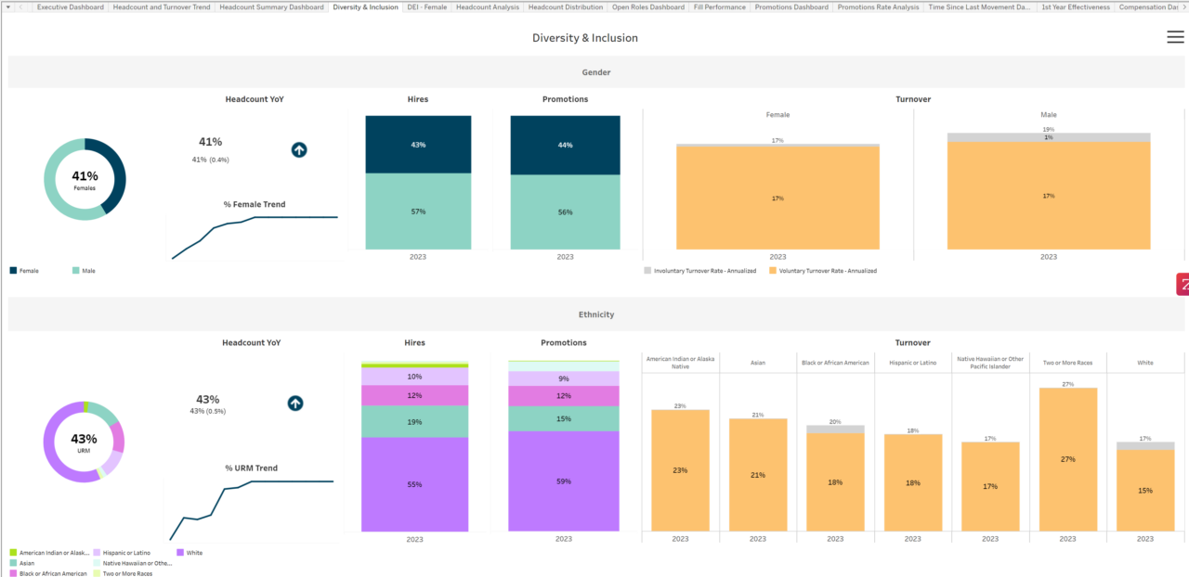Screen dimensions: 1189x577
Task: Click the '43% (0.5%)' headcount value
Action: tap(208, 411)
